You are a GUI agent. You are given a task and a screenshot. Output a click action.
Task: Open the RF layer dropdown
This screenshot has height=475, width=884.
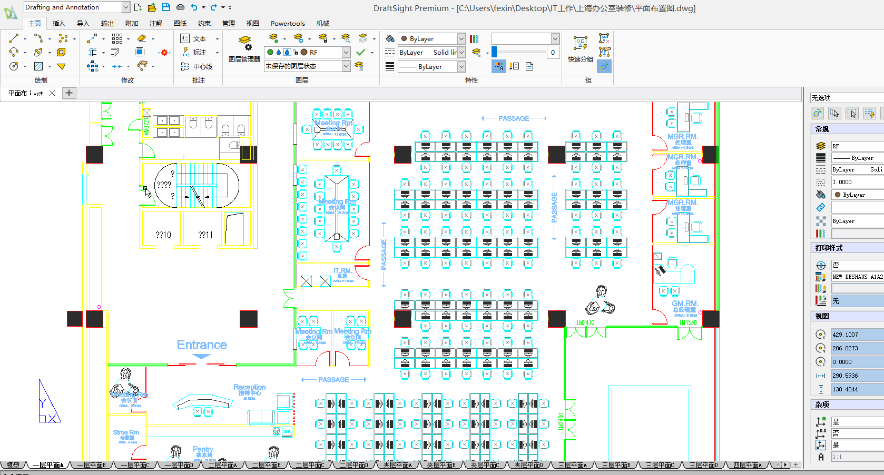tap(346, 52)
